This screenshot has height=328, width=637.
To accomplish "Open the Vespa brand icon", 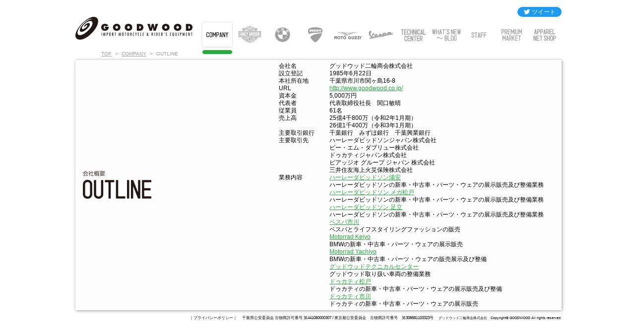I will click(x=381, y=35).
